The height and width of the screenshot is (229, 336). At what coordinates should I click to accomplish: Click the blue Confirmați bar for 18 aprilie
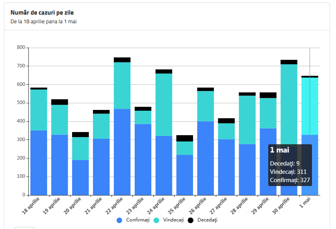[x=39, y=162]
